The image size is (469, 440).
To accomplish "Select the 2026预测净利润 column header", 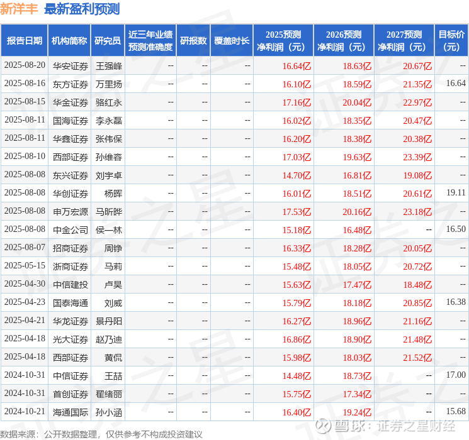I will pos(343,41).
